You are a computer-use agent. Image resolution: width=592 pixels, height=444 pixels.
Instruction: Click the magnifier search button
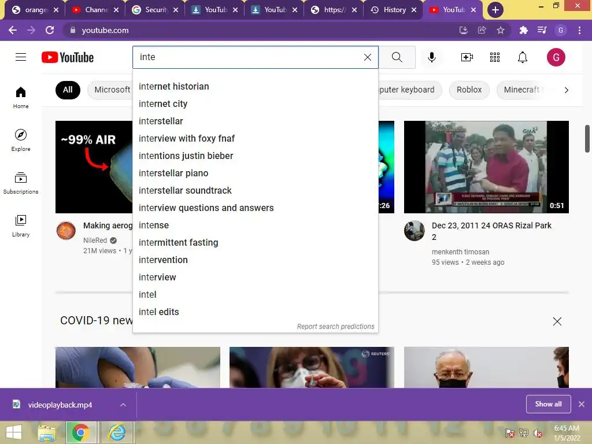tap(397, 57)
